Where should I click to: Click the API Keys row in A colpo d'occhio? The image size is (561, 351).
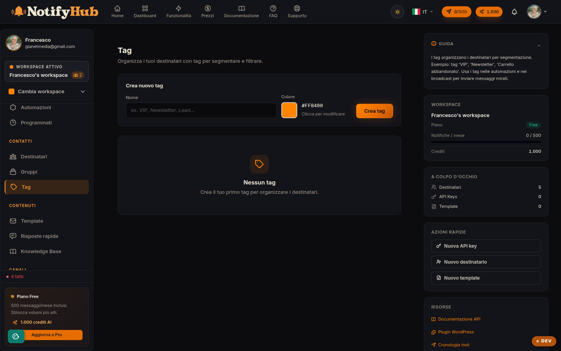pos(486,197)
